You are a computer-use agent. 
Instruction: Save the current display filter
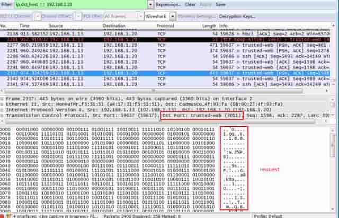pos(220,5)
